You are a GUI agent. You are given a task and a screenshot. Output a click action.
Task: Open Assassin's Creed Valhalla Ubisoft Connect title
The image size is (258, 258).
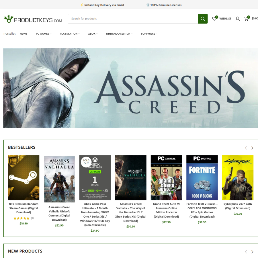59,213
